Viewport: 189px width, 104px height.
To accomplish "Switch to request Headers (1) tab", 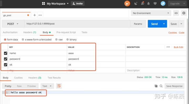I will tap(30, 32).
